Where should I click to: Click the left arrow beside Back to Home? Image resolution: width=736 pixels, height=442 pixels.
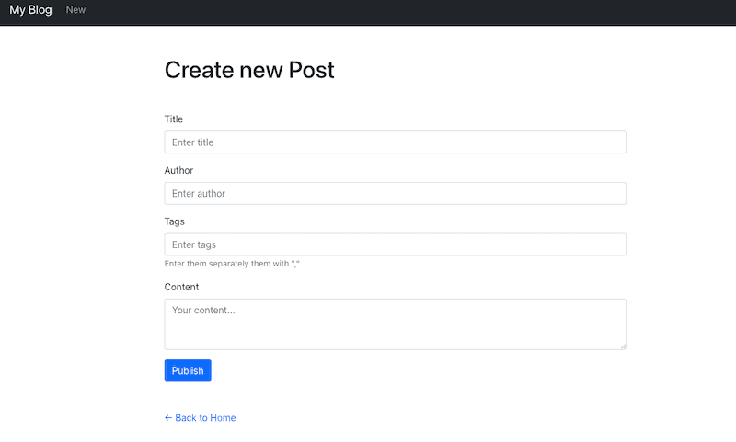[168, 418]
